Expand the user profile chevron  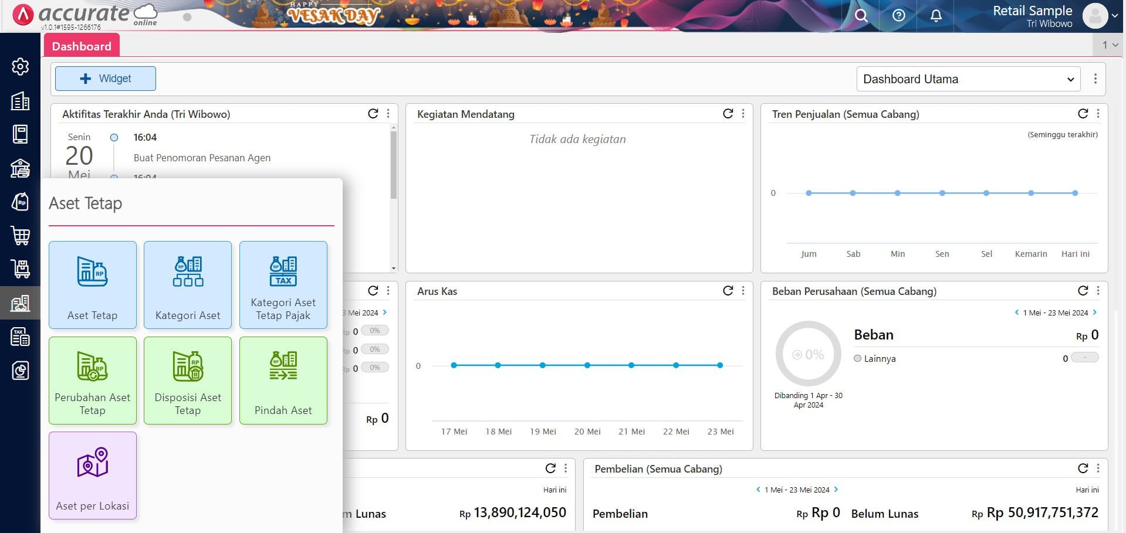(x=1114, y=16)
